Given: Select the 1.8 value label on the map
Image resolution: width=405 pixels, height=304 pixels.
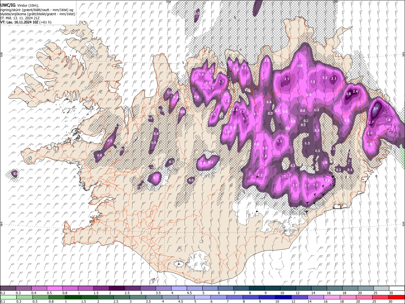Looking at the screenshot, I should 265,156.
